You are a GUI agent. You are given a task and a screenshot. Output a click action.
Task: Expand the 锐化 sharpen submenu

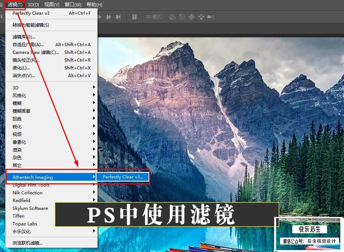(51, 126)
